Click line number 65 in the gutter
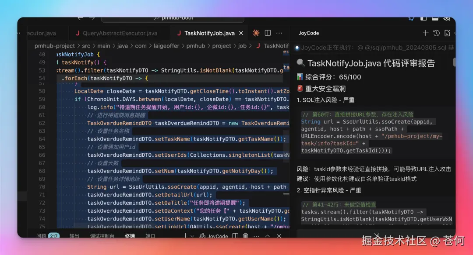The width and height of the screenshot is (473, 255). point(42,147)
